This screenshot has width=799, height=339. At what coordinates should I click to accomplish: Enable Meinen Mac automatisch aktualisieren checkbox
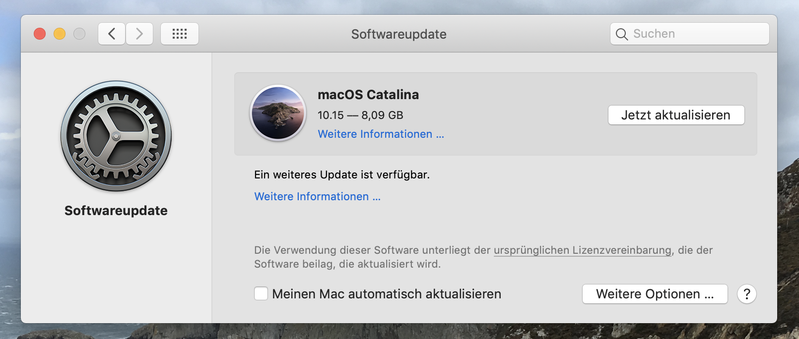coord(261,293)
